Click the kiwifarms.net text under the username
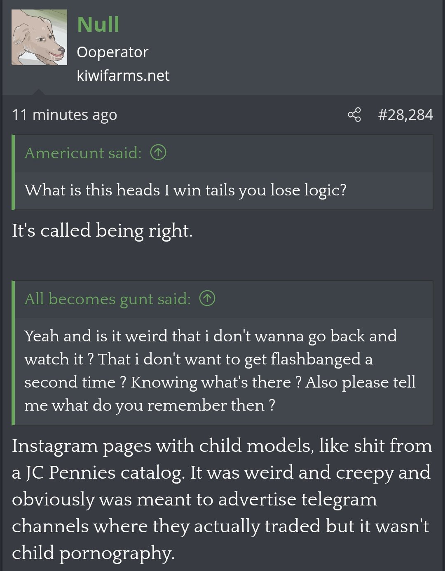Screen dimensions: 445x571 point(123,75)
